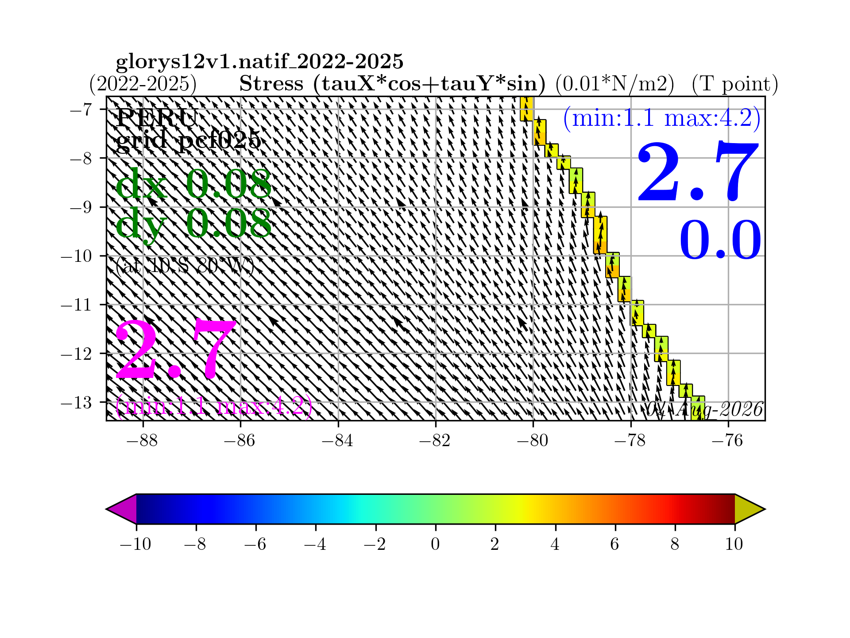
Task: Click the blue '0.0' value
Action: coord(720,240)
